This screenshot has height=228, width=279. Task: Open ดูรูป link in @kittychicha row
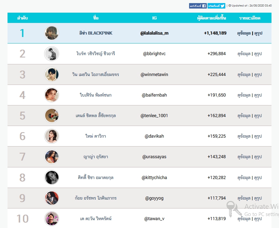click(258, 178)
